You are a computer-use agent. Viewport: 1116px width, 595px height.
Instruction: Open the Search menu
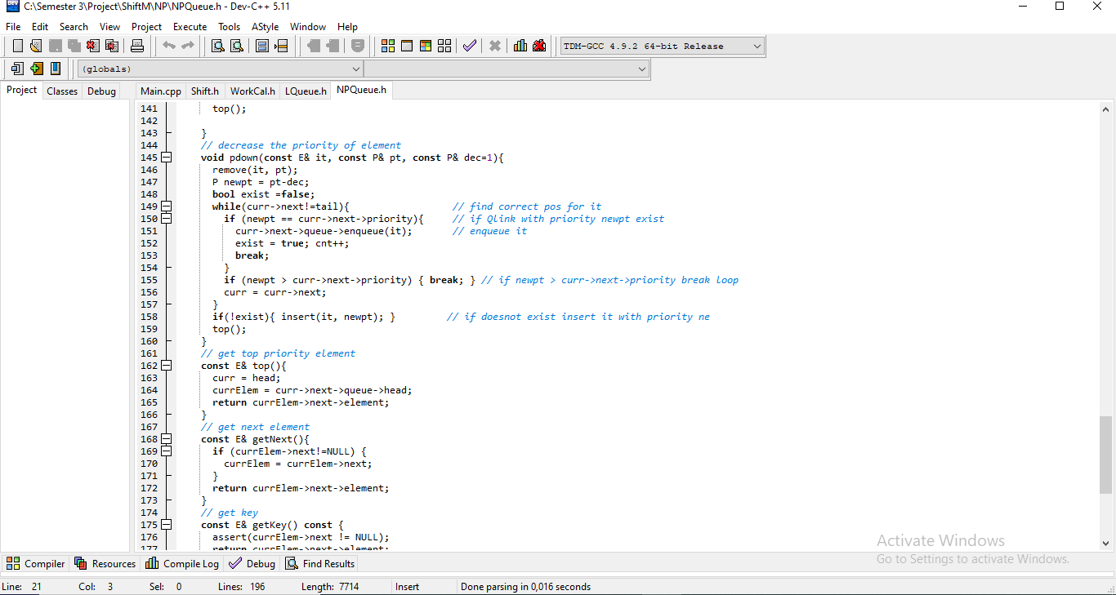[74, 27]
